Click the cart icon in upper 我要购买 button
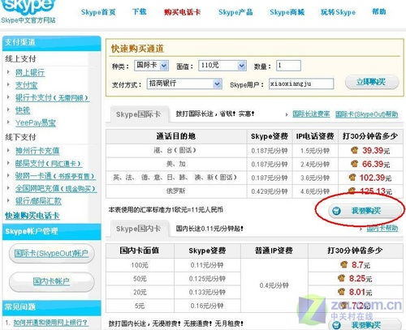Viewport: 406px width, 330px height. pyautogui.click(x=336, y=211)
